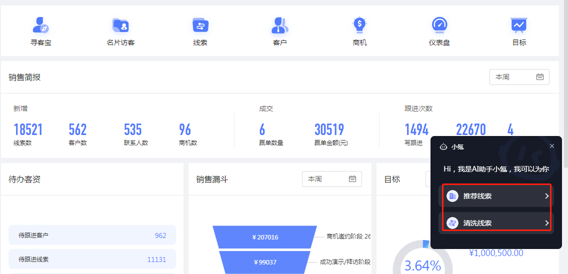Click 商机数 label text

(187, 143)
